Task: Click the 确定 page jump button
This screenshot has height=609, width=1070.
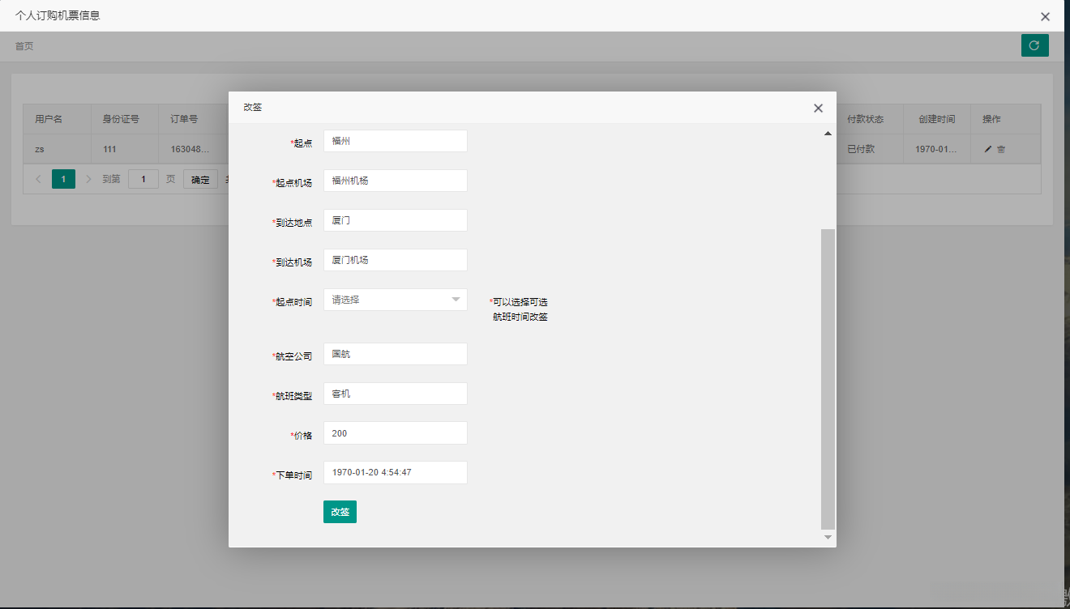Action: pos(200,179)
